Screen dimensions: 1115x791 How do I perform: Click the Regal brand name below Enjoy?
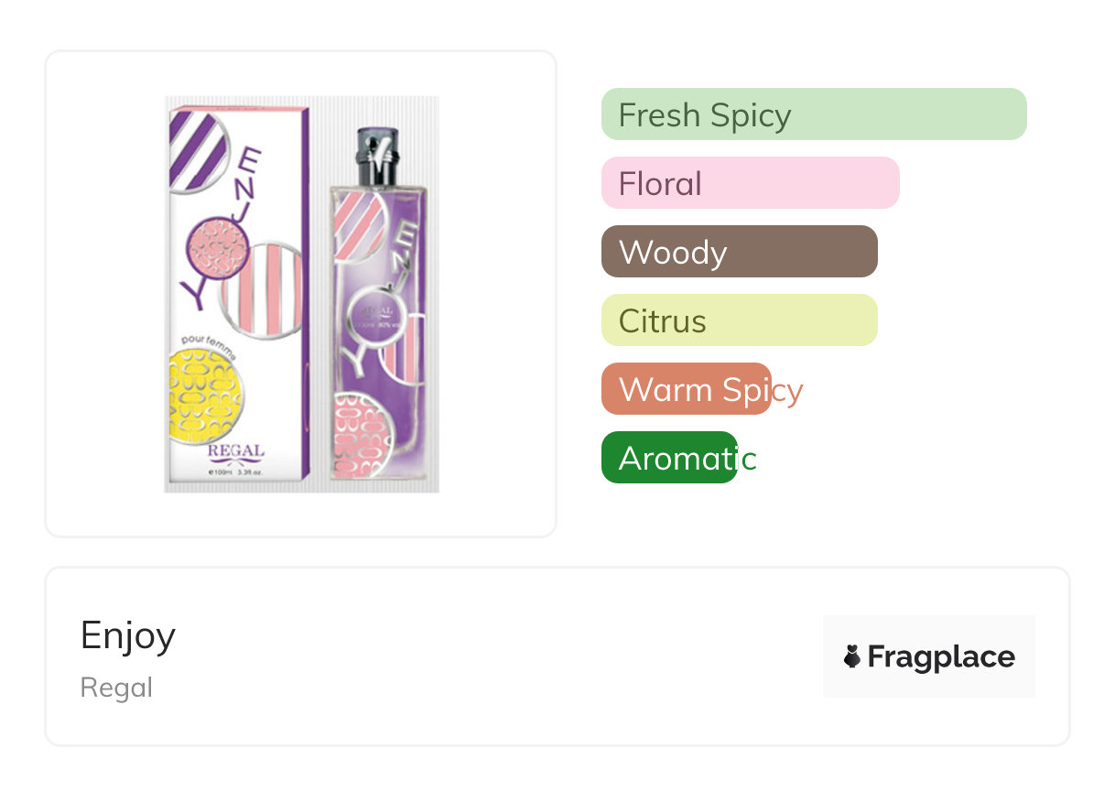click(116, 688)
